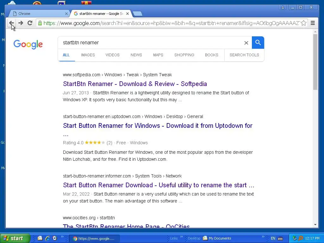Viewport: 324px width, 243px height.
Task: Go back with the browser back arrow
Action: [12, 23]
